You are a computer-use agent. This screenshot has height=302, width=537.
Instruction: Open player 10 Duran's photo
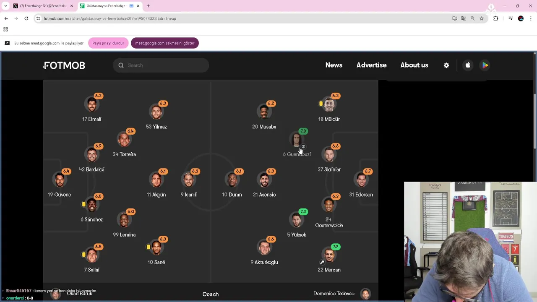pyautogui.click(x=232, y=180)
